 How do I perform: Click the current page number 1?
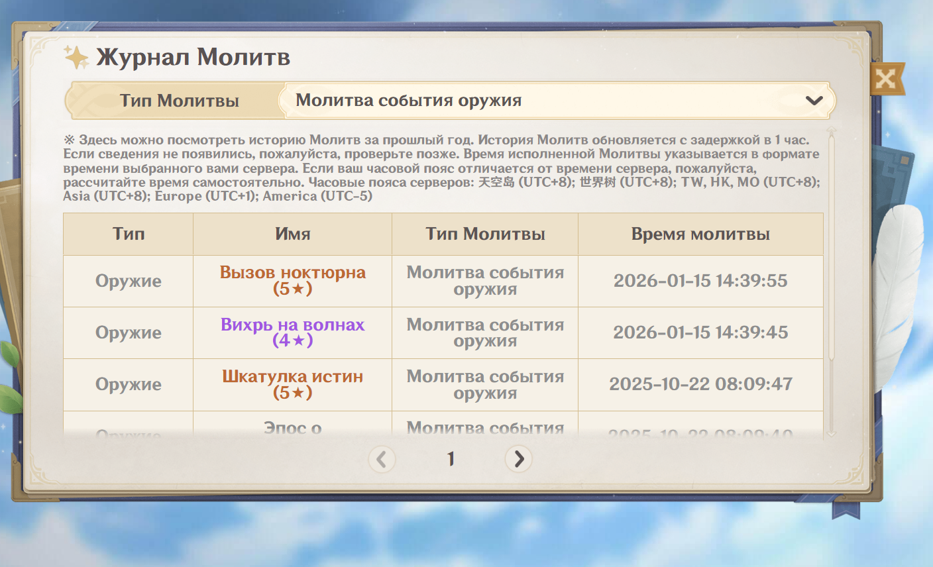[451, 459]
